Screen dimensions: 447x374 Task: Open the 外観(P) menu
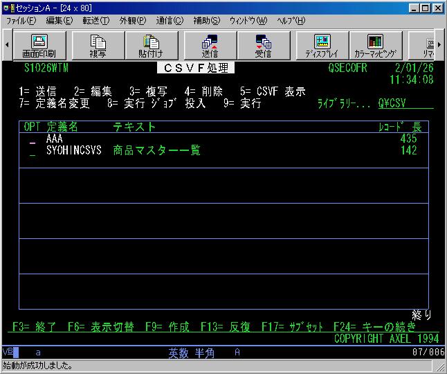pos(133,21)
